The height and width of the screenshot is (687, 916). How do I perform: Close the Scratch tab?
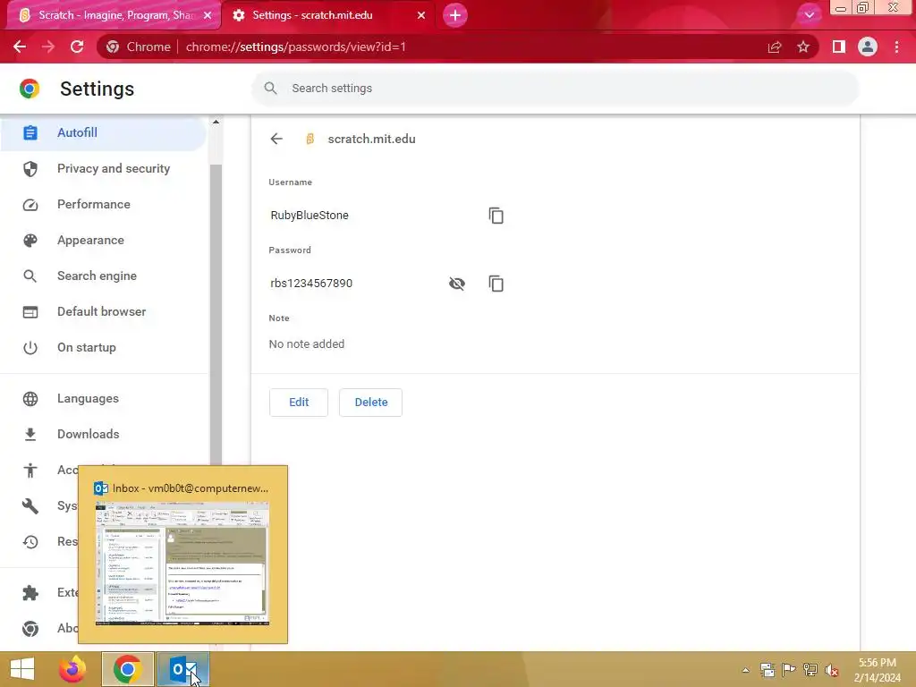(x=208, y=15)
